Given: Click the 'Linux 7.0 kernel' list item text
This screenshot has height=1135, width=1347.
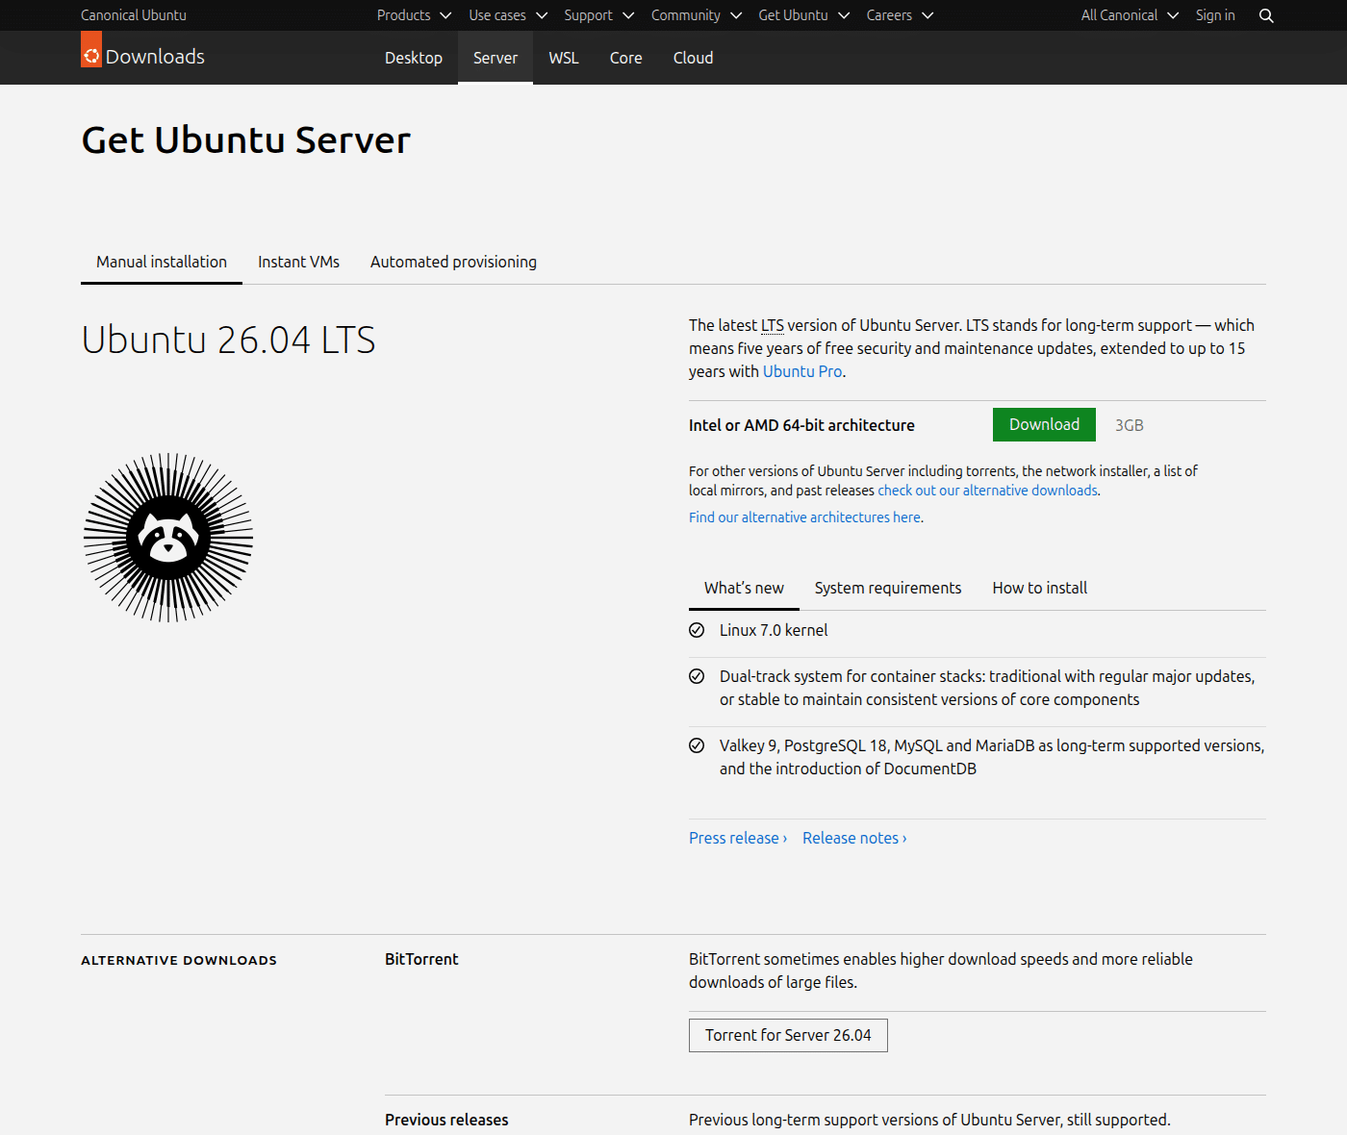Looking at the screenshot, I should point(774,630).
